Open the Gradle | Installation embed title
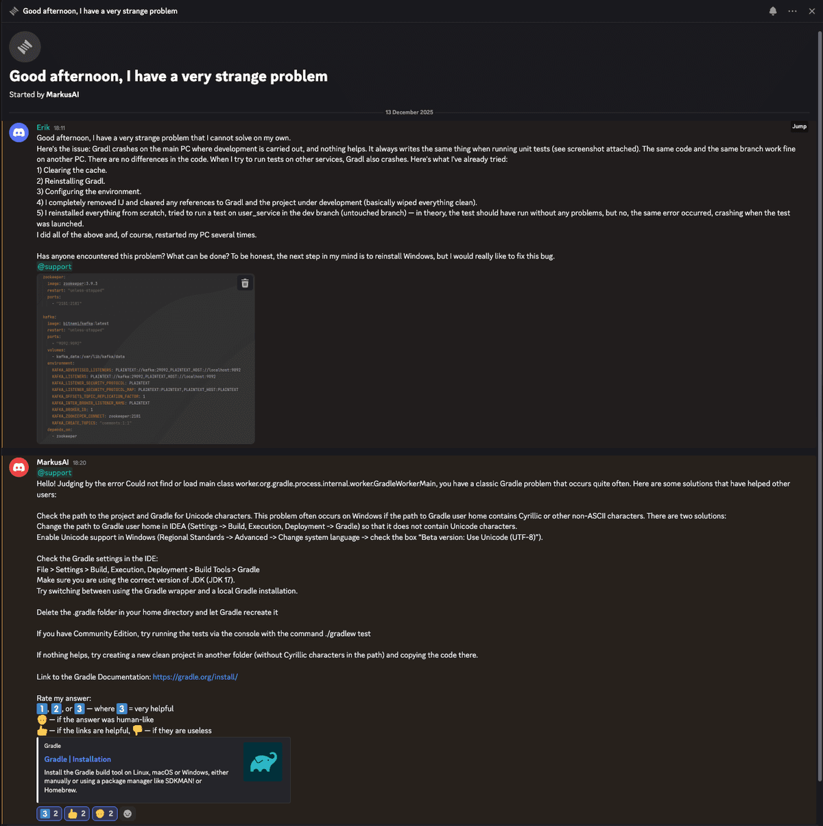 point(77,759)
